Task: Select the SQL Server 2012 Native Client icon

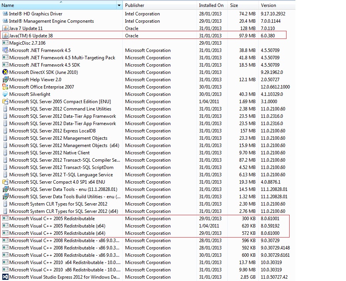Action: [5, 152]
